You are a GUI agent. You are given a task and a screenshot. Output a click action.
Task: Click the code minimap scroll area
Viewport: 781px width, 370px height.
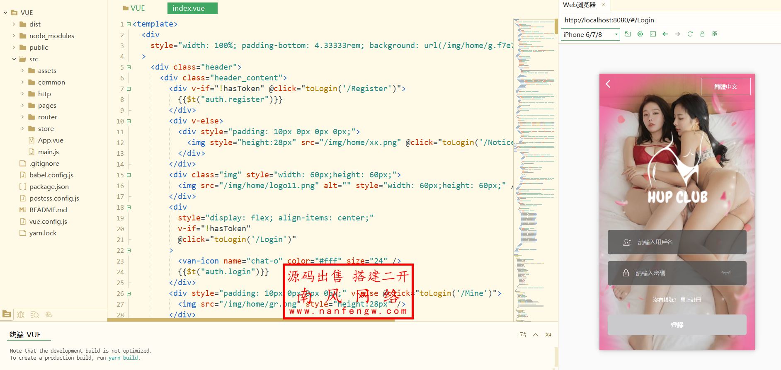[535, 166]
